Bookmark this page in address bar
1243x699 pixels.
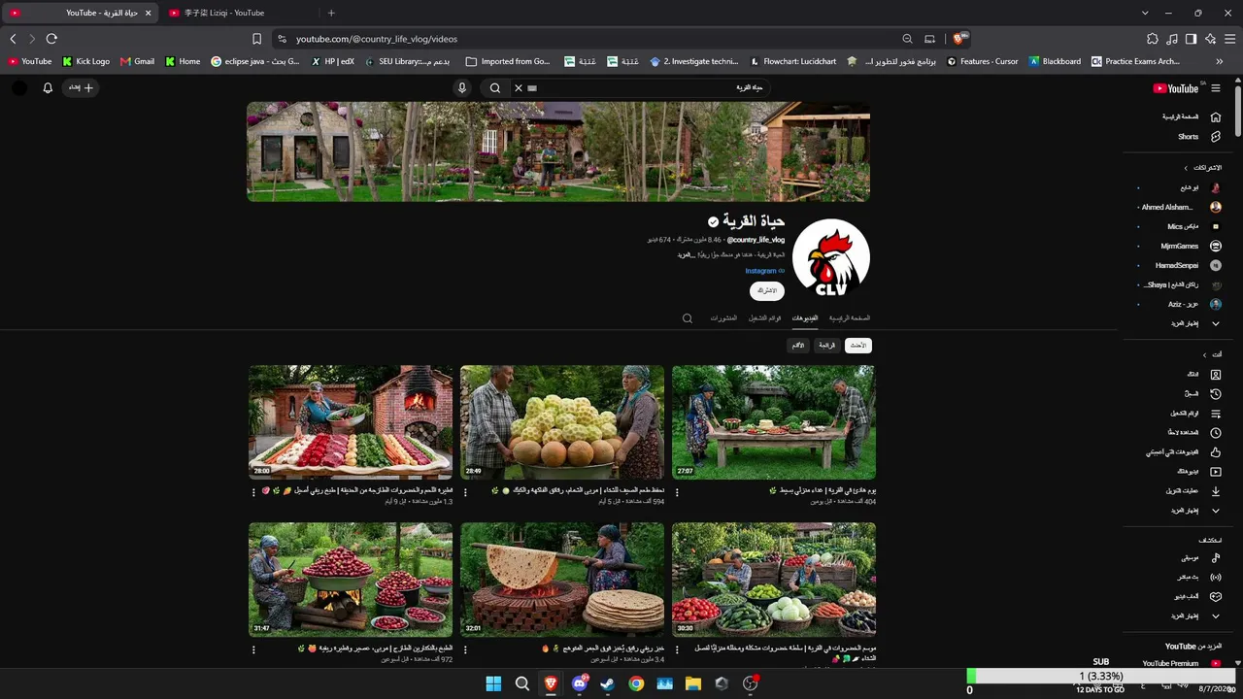click(x=256, y=39)
